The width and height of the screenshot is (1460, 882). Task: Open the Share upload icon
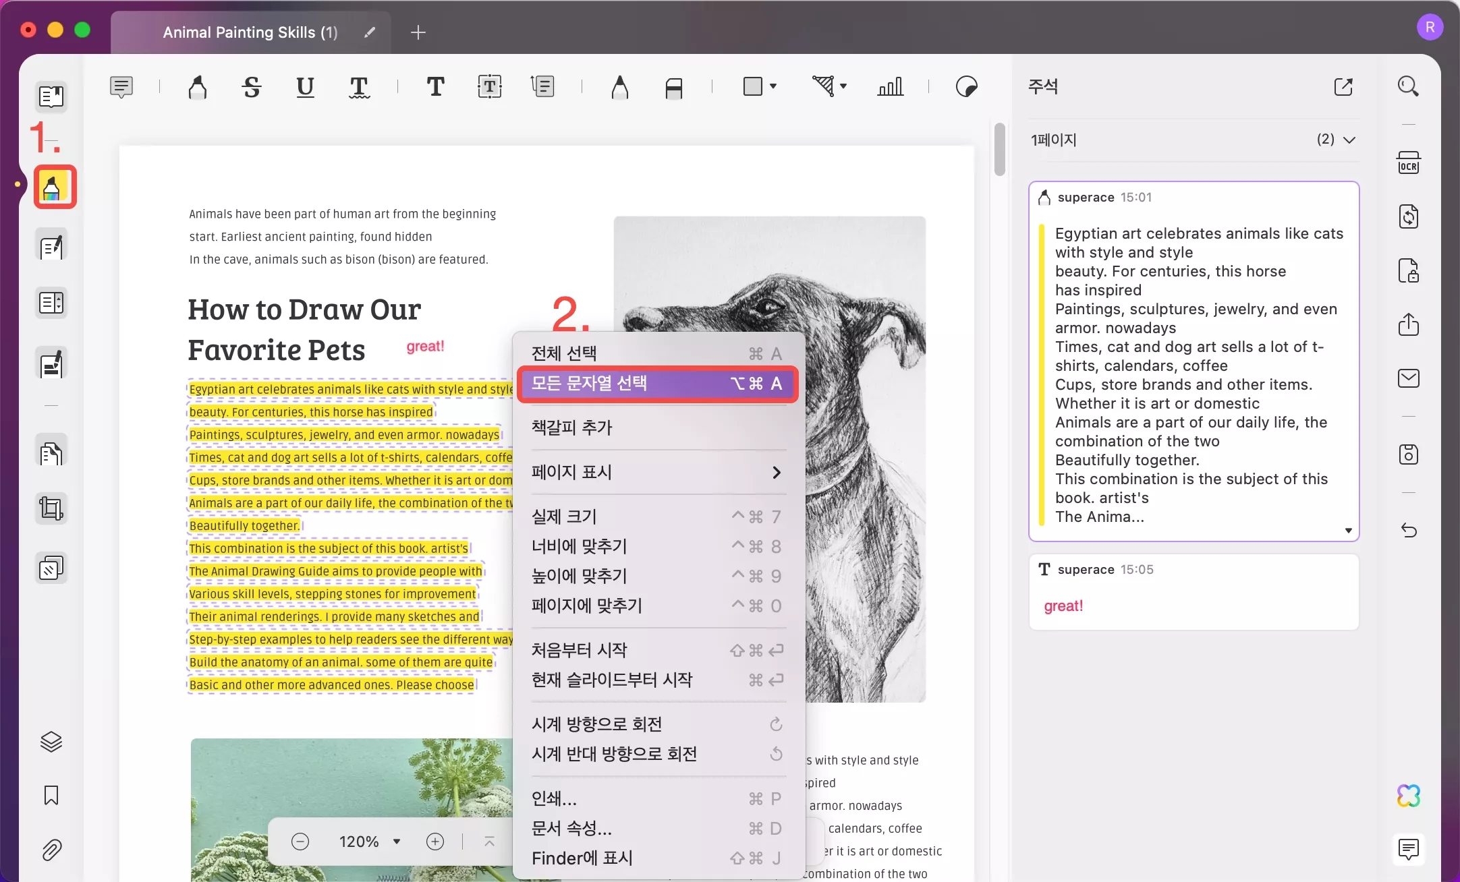click(x=1408, y=324)
